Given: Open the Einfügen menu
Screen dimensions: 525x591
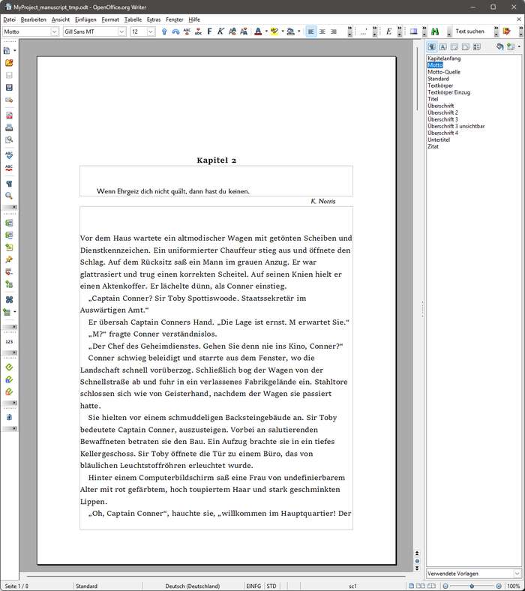Looking at the screenshot, I should point(85,19).
